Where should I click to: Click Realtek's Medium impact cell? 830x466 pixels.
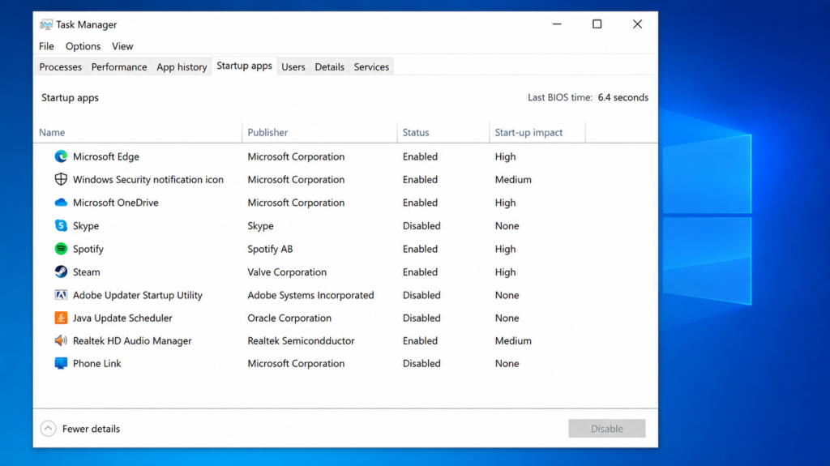(x=513, y=340)
